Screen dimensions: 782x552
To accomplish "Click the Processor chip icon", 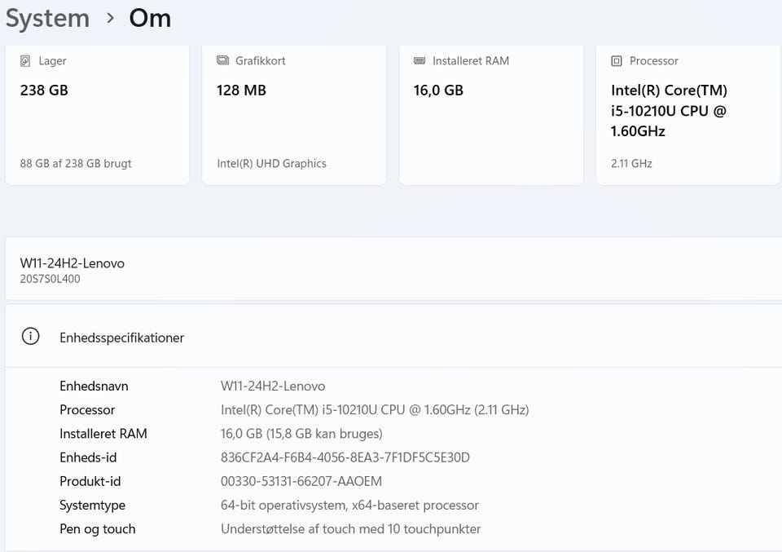I will pos(617,61).
